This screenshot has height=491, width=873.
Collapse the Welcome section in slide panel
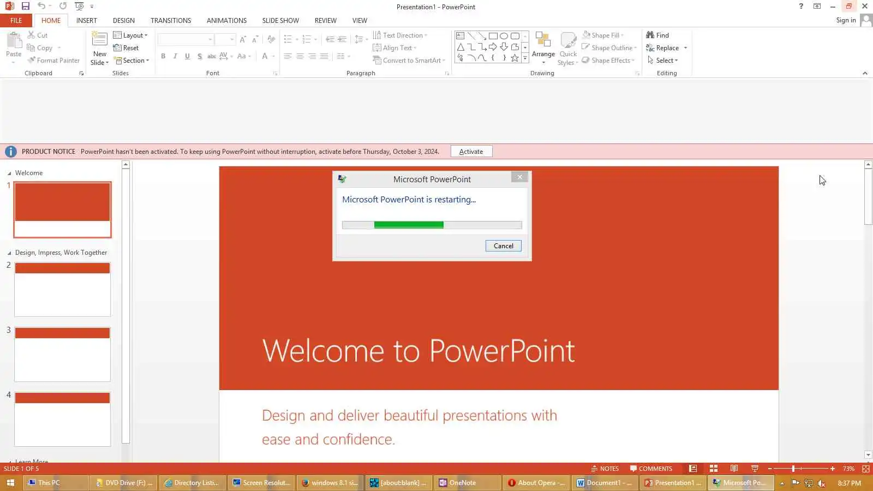(x=9, y=173)
